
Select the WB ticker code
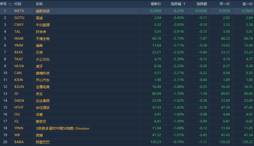click(17, 135)
